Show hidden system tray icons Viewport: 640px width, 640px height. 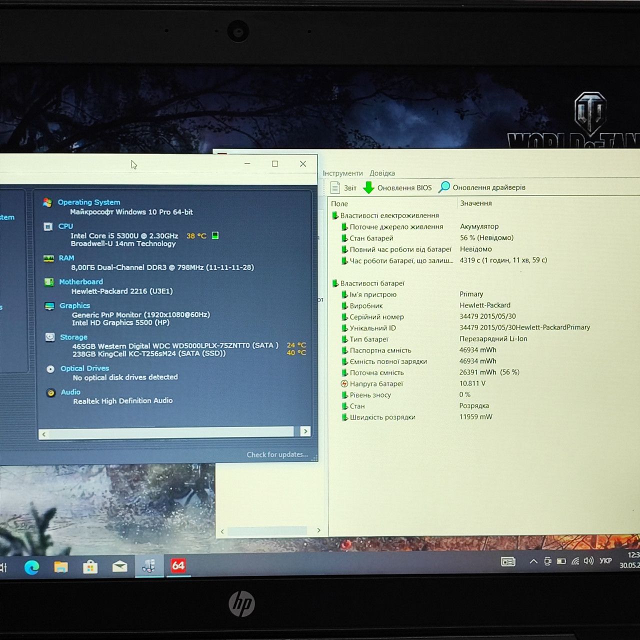[x=533, y=561]
